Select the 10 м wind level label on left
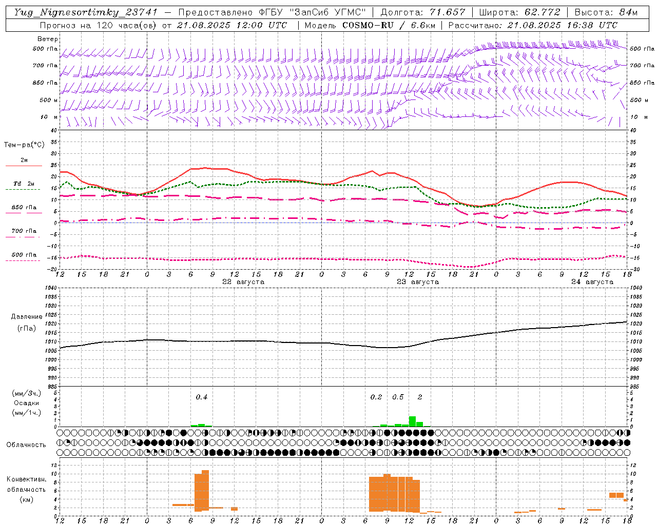Screen dimensions: 657x525 point(49,117)
